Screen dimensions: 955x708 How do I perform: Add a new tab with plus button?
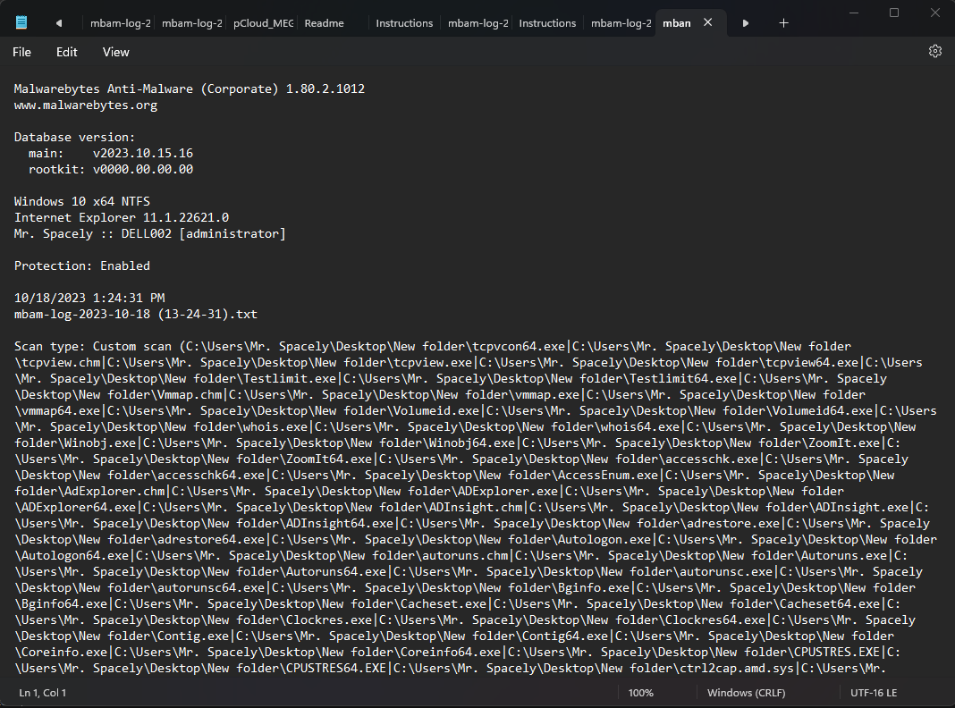click(784, 23)
